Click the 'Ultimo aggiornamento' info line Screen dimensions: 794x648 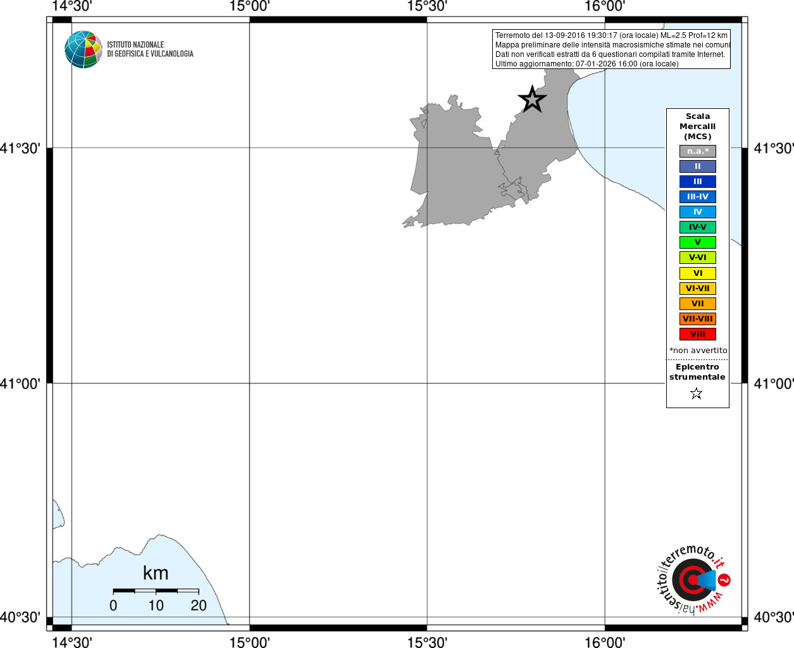click(x=586, y=64)
